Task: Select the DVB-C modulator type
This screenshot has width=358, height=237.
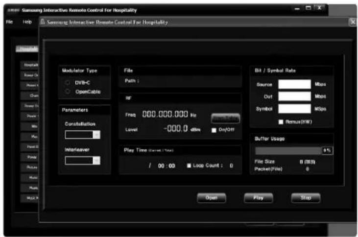Action: (x=68, y=83)
